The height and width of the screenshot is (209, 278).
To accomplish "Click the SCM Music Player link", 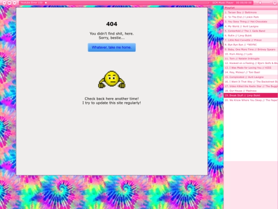I will [x=223, y=3].
